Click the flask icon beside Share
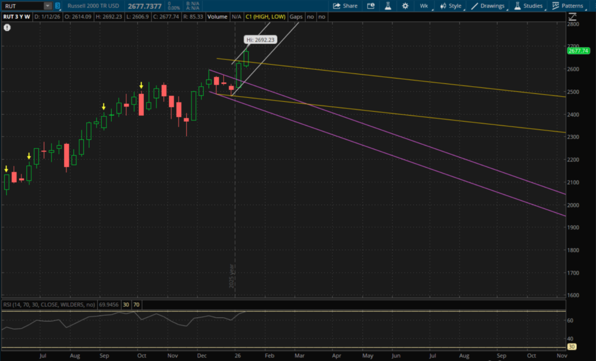The width and height of the screenshot is (596, 361). pyautogui.click(x=388, y=6)
